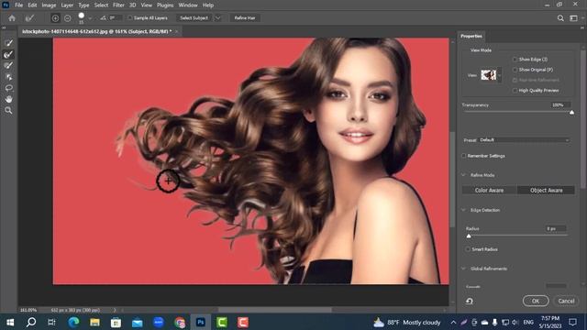Open the Select Subject dropdown arrow

tap(218, 18)
